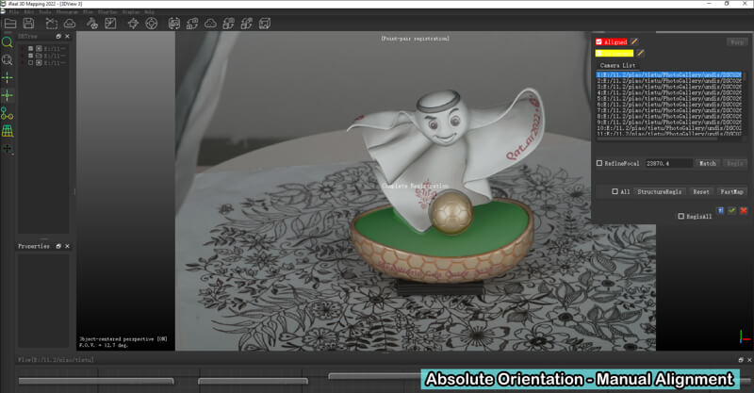Toggle the yellow Reference checkbox
Viewport: 754px width, 393px height.
[598, 53]
